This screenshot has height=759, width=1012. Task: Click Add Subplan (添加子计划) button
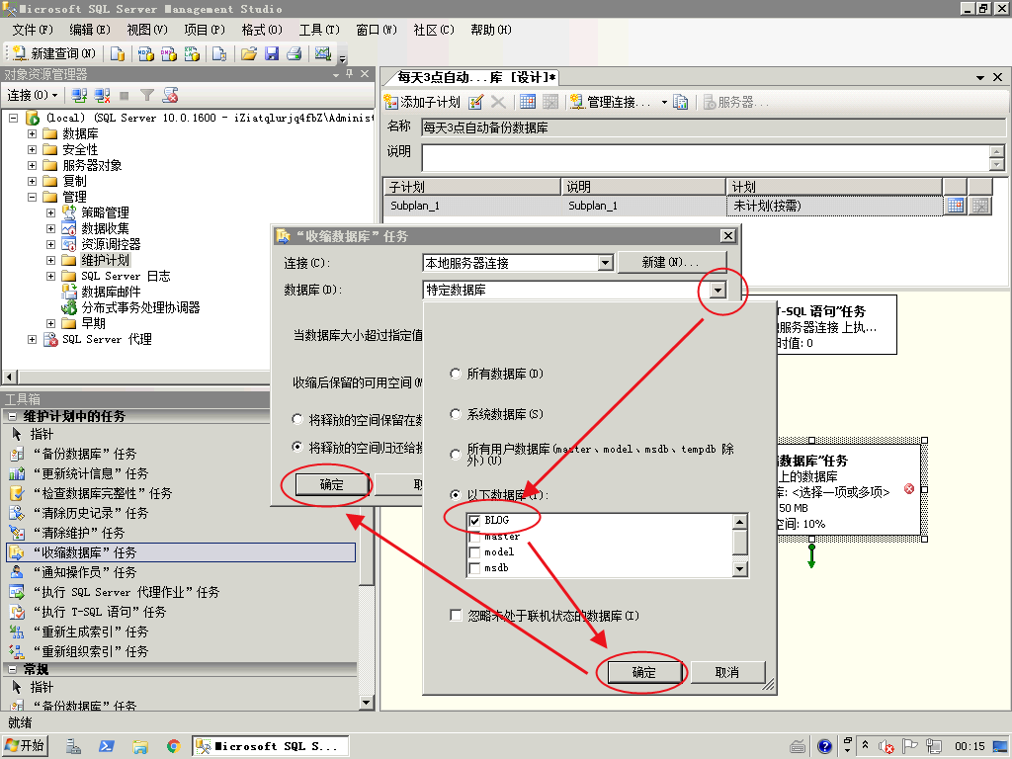(422, 102)
